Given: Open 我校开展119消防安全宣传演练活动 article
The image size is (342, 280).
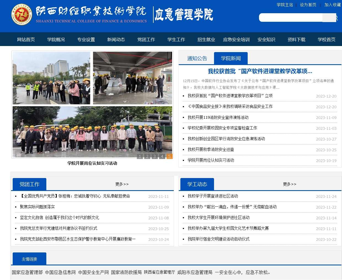Looking at the screenshot, I should pyautogui.click(x=218, y=117).
